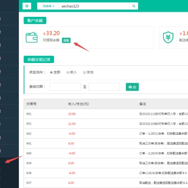
Task: Click the green wallet icon
Action: click(x=31, y=38)
